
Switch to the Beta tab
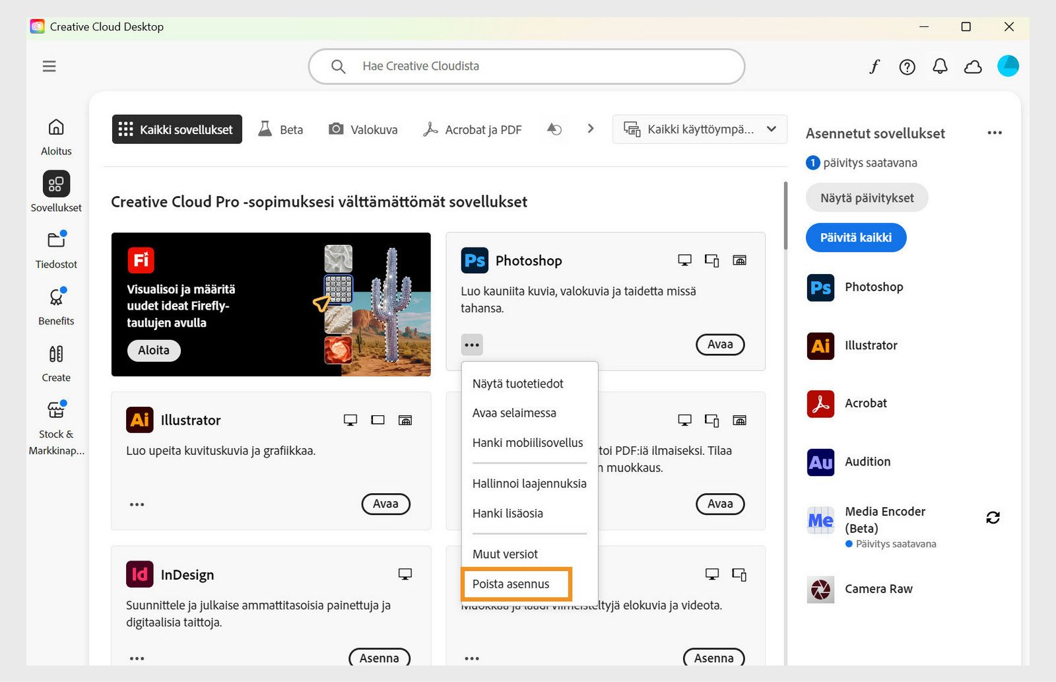point(280,129)
